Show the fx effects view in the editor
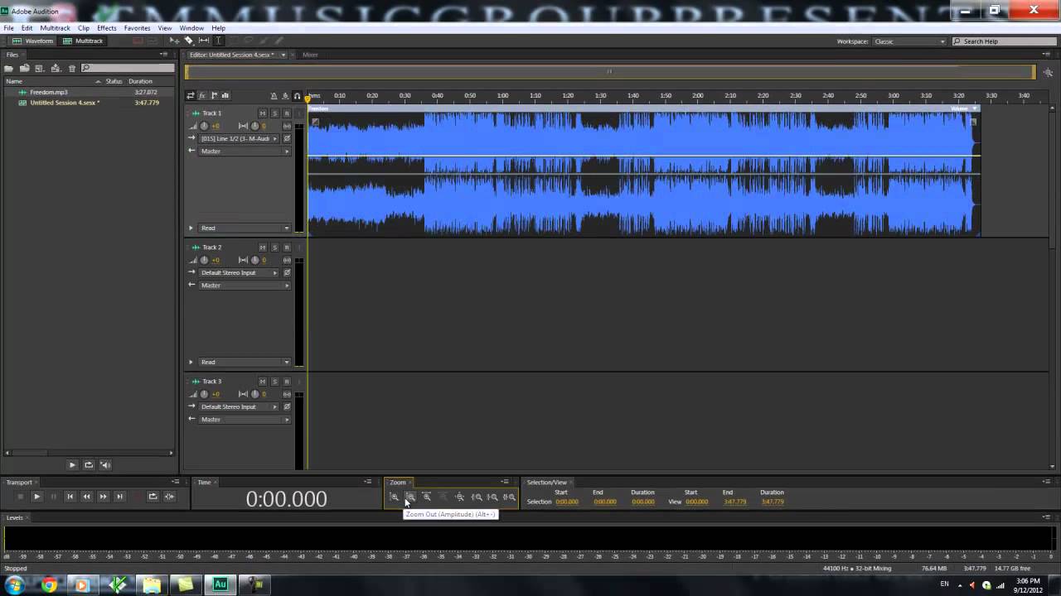Screen dimensions: 1061x596 coord(202,96)
